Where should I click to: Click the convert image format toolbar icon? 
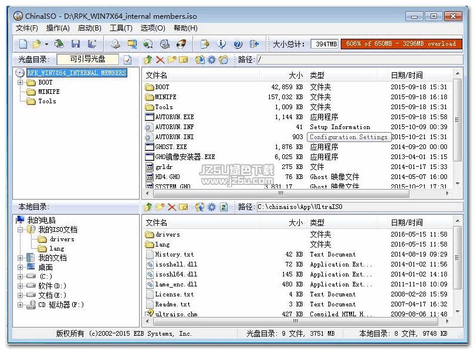tap(132, 44)
